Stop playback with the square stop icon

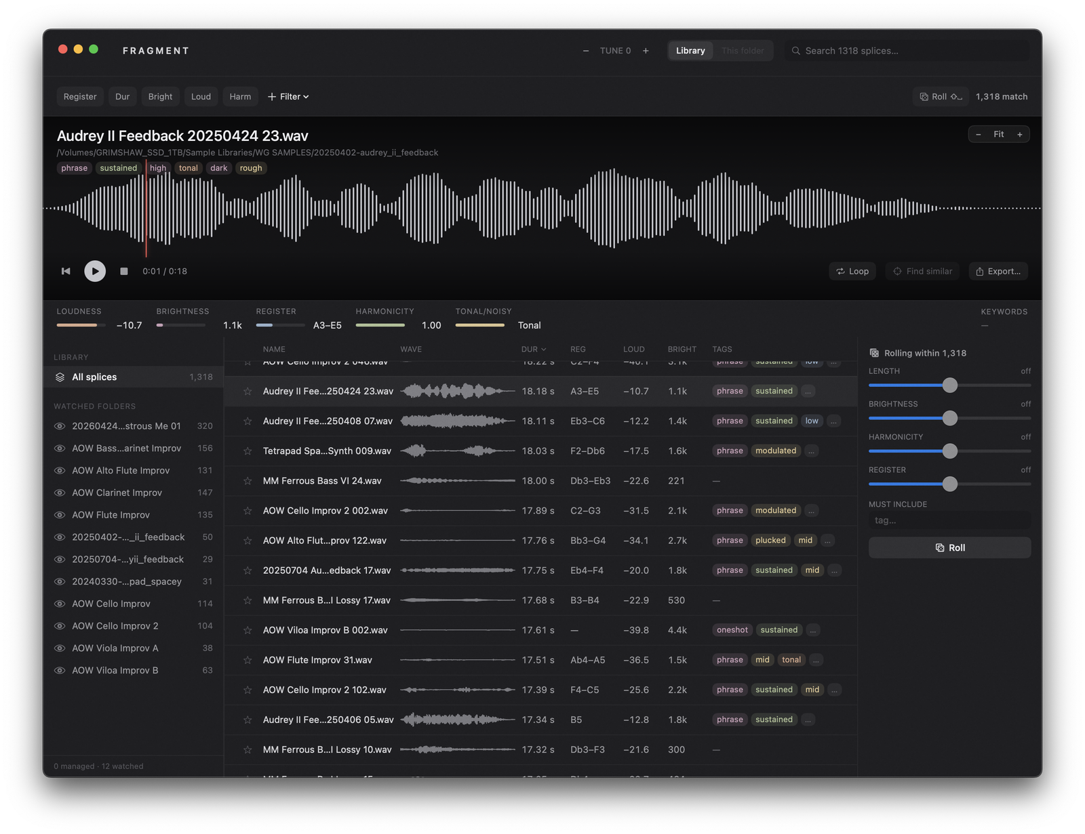click(x=124, y=271)
